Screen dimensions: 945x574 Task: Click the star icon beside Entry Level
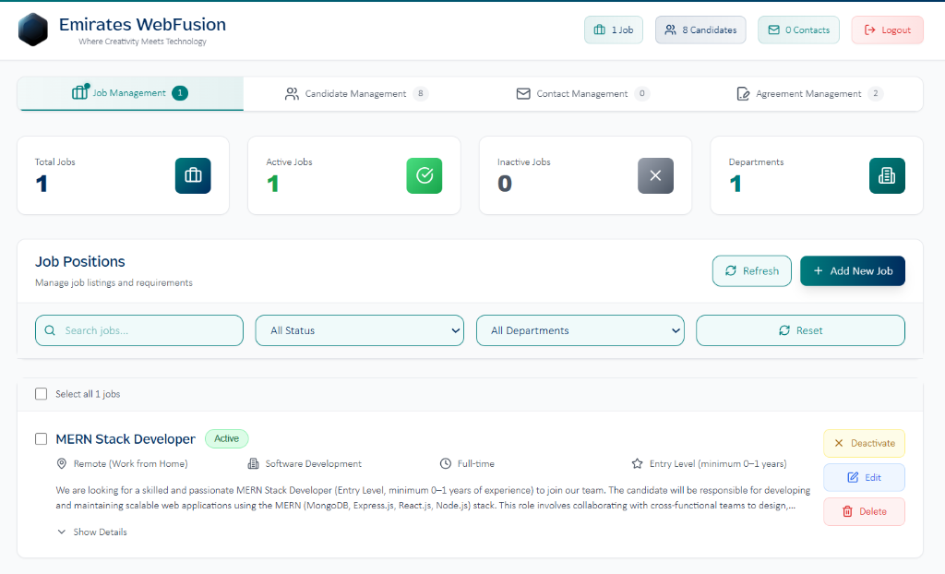point(637,463)
